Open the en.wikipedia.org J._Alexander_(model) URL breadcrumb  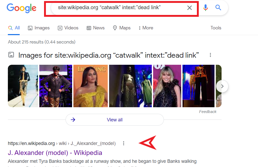62,143
